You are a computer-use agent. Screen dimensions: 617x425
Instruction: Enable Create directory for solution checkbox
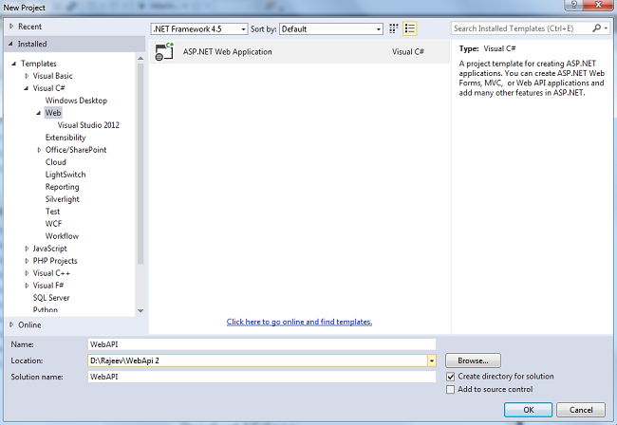[451, 377]
